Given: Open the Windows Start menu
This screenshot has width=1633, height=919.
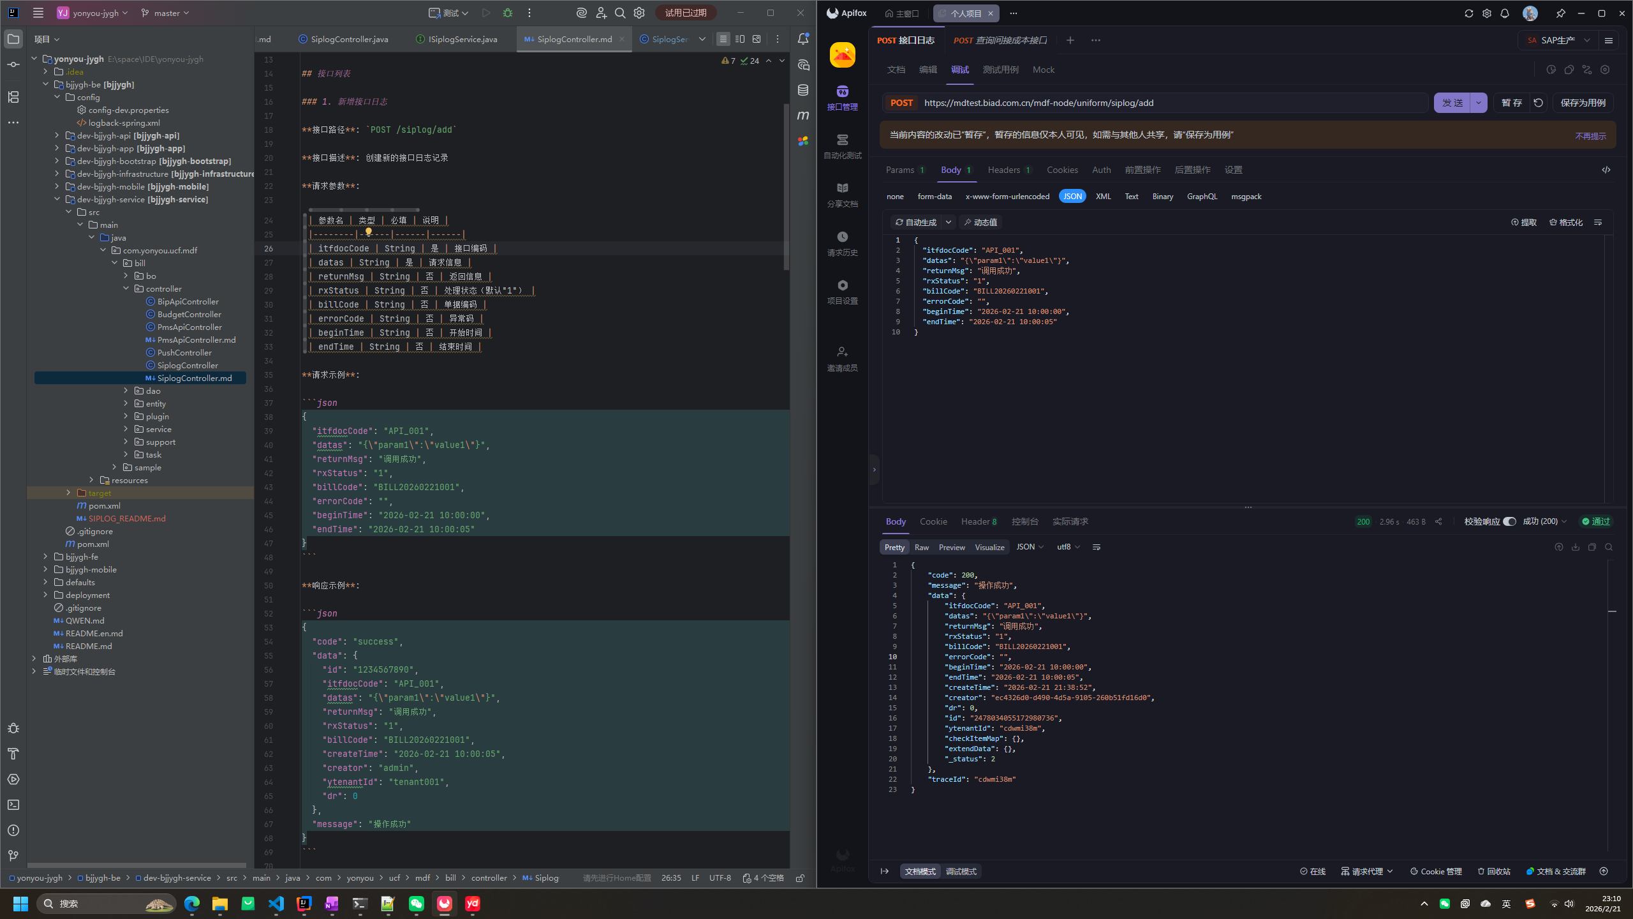Looking at the screenshot, I should tap(20, 904).
